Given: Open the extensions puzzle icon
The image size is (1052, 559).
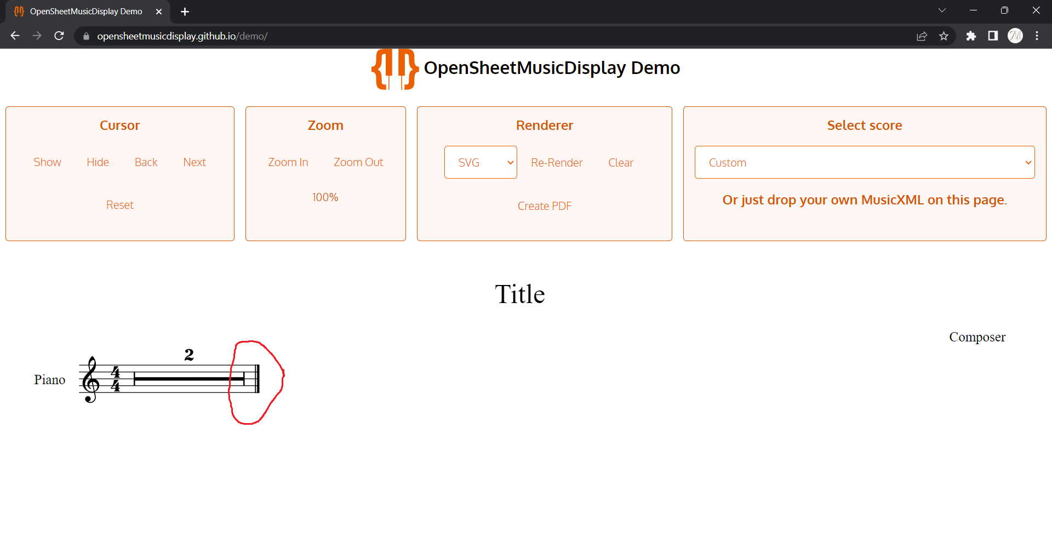Looking at the screenshot, I should point(971,36).
